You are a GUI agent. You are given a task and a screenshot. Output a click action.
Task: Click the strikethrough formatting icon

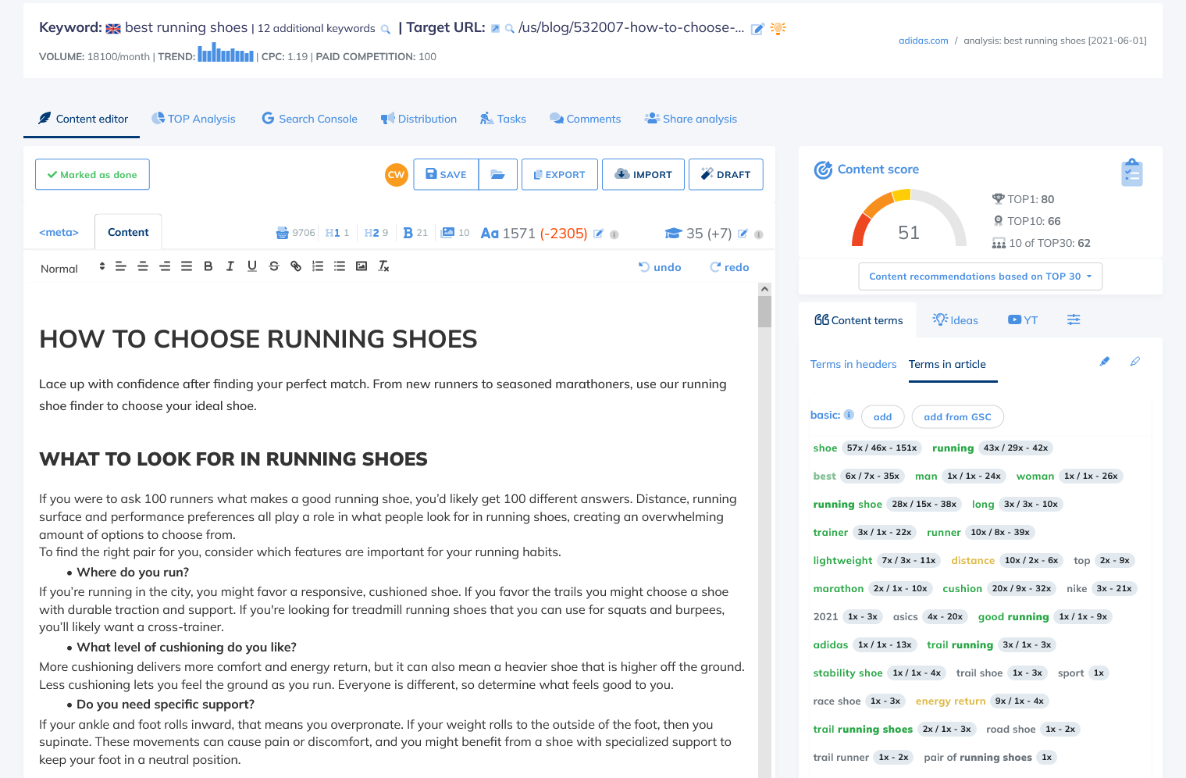coord(274,266)
